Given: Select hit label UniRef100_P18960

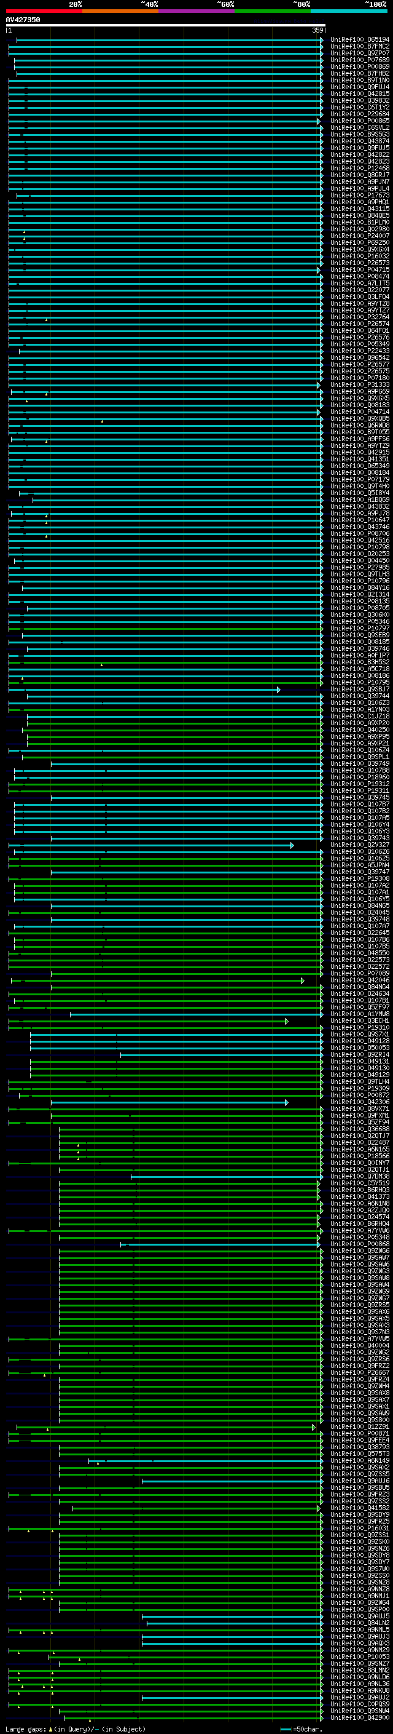Looking at the screenshot, I should (x=359, y=777).
